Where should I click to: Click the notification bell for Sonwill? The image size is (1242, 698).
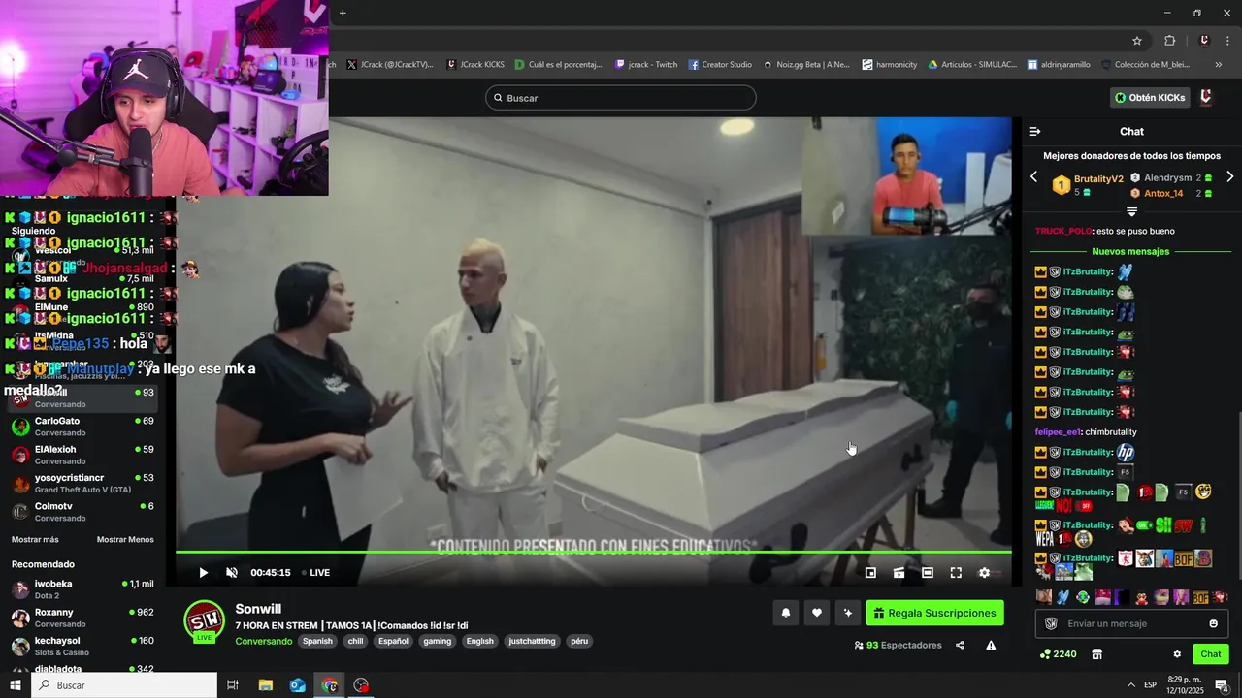786,613
